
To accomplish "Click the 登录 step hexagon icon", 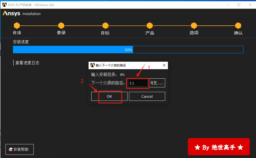I will (61, 25).
